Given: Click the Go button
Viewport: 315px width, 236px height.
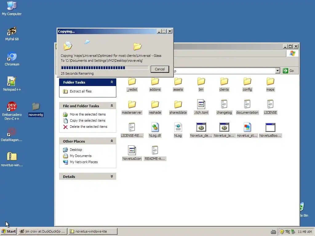Looking at the screenshot, I should point(288,71).
